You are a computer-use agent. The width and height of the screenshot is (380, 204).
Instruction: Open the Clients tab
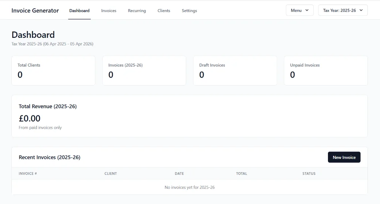pyautogui.click(x=164, y=11)
